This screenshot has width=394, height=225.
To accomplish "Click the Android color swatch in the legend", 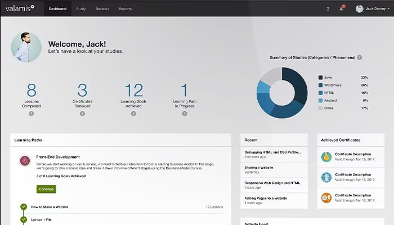I will [320, 101].
